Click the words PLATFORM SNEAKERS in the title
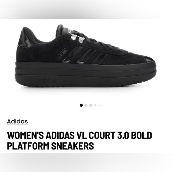This screenshot has height=172, width=172. click(50, 146)
